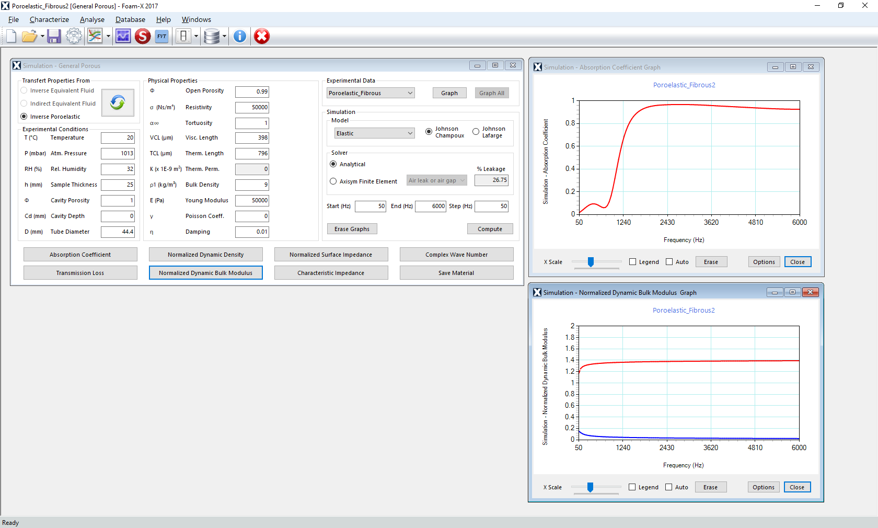Open the Database menu
This screenshot has width=878, height=528.
point(130,19)
